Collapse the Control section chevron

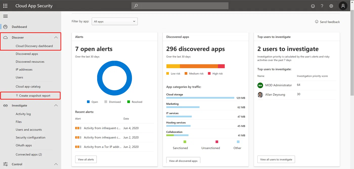click(56, 164)
